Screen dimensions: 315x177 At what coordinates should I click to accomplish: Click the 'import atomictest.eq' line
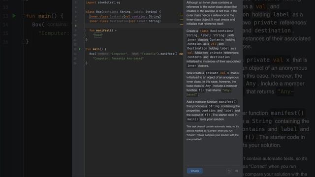(103, 2)
